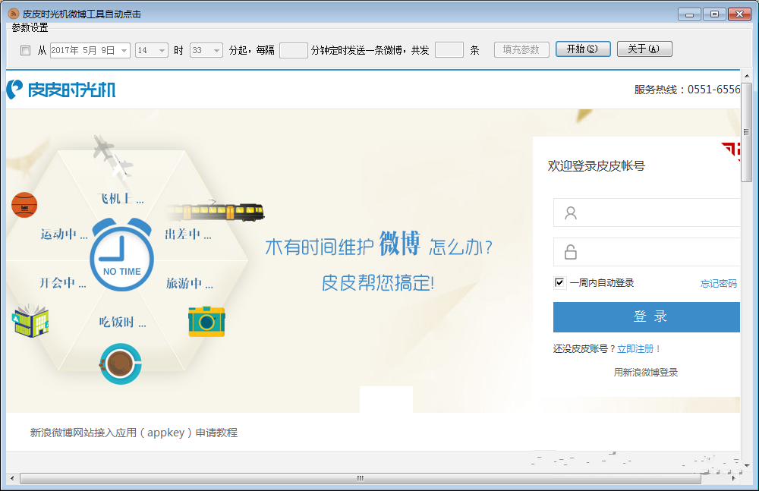The width and height of the screenshot is (759, 491).
Task: Click the red corner icon in the login panel
Action: point(730,150)
